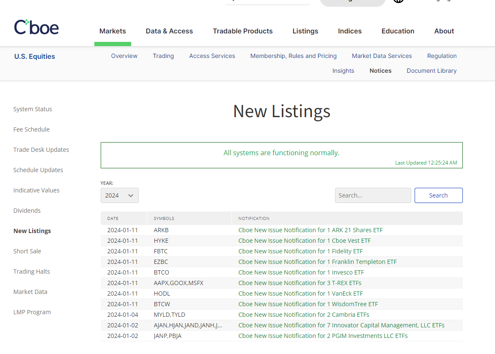Open LMP Program in sidebar
This screenshot has width=495, height=354.
tap(32, 312)
